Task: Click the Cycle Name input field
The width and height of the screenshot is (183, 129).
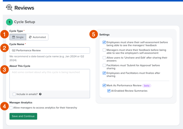Action: (50, 50)
